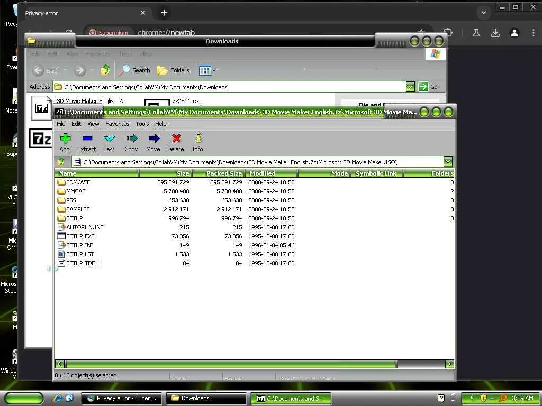
Task: Click the Extract toolbar icon
Action: pyautogui.click(x=86, y=143)
